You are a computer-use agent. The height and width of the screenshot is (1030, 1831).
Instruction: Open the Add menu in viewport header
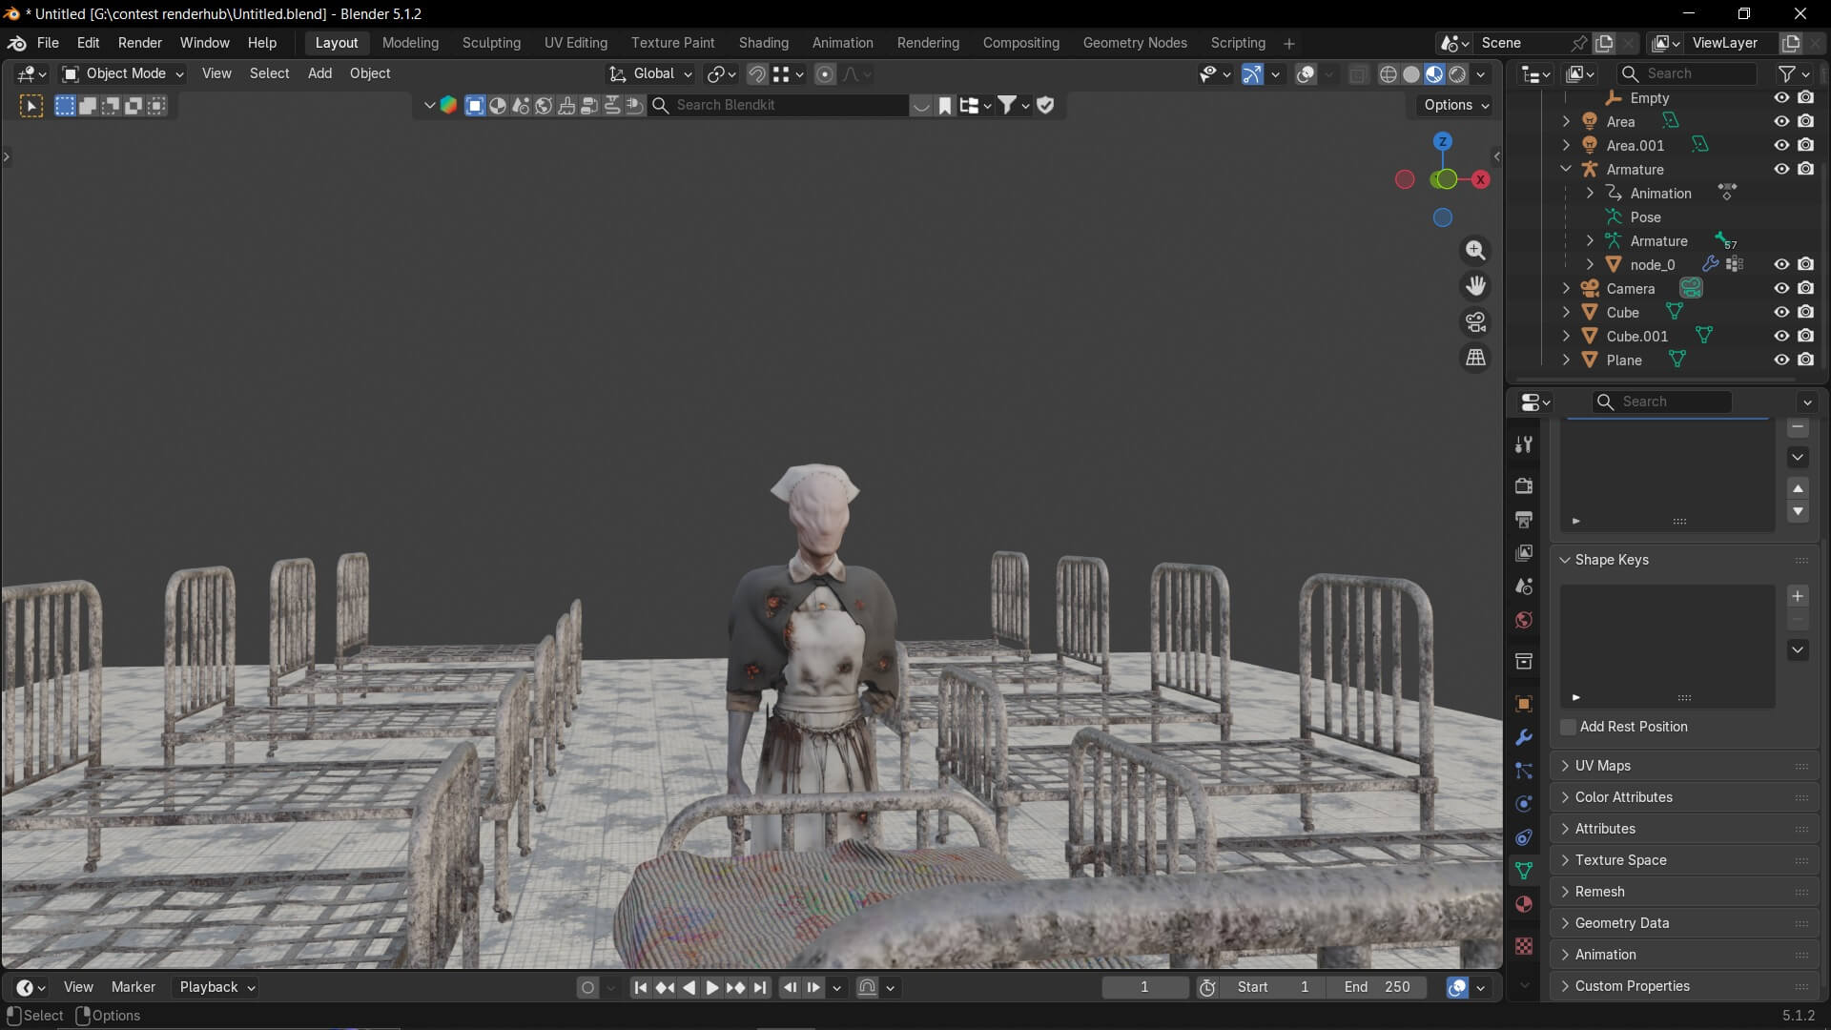[x=319, y=73]
